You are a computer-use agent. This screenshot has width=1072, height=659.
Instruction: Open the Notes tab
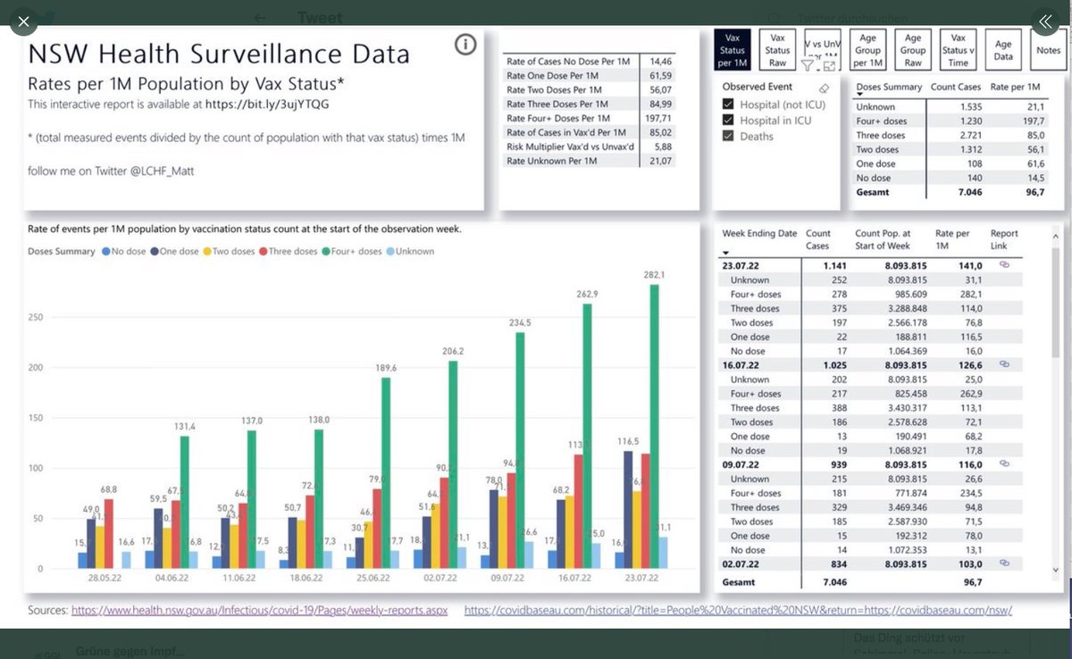click(1048, 50)
